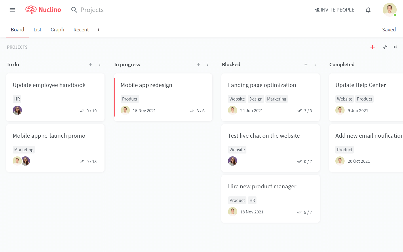Screen dimensions: 403x252
Task: Click assignee avatar on Mobile app redesign
Action: click(125, 110)
